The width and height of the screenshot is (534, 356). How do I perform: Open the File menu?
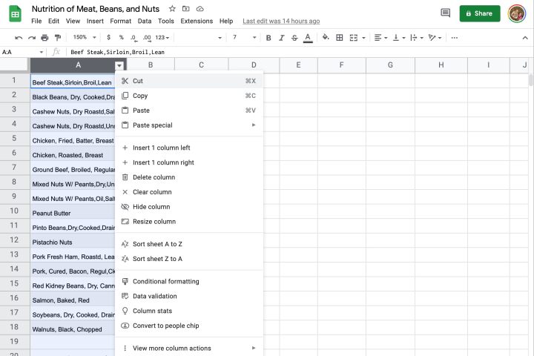pyautogui.click(x=36, y=21)
